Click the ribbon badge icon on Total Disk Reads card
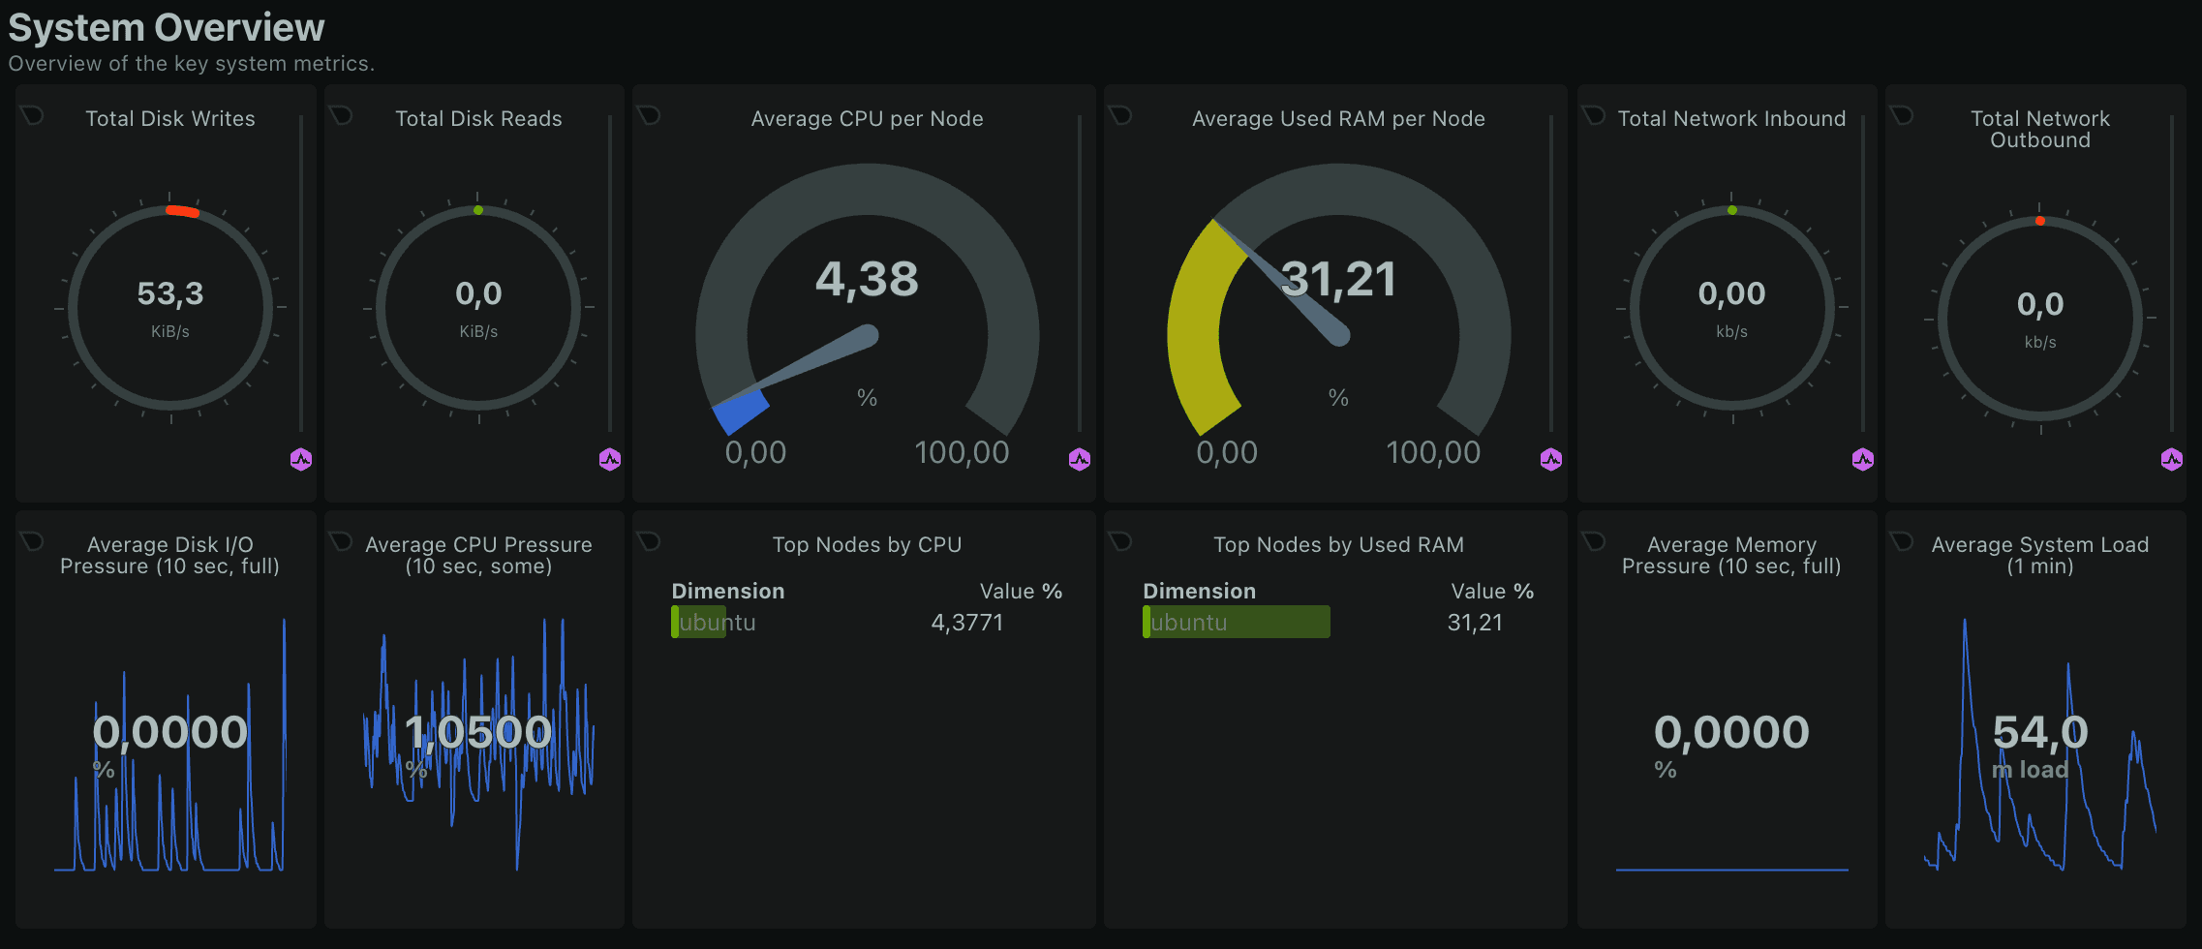This screenshot has height=949, width=2202. tap(342, 114)
